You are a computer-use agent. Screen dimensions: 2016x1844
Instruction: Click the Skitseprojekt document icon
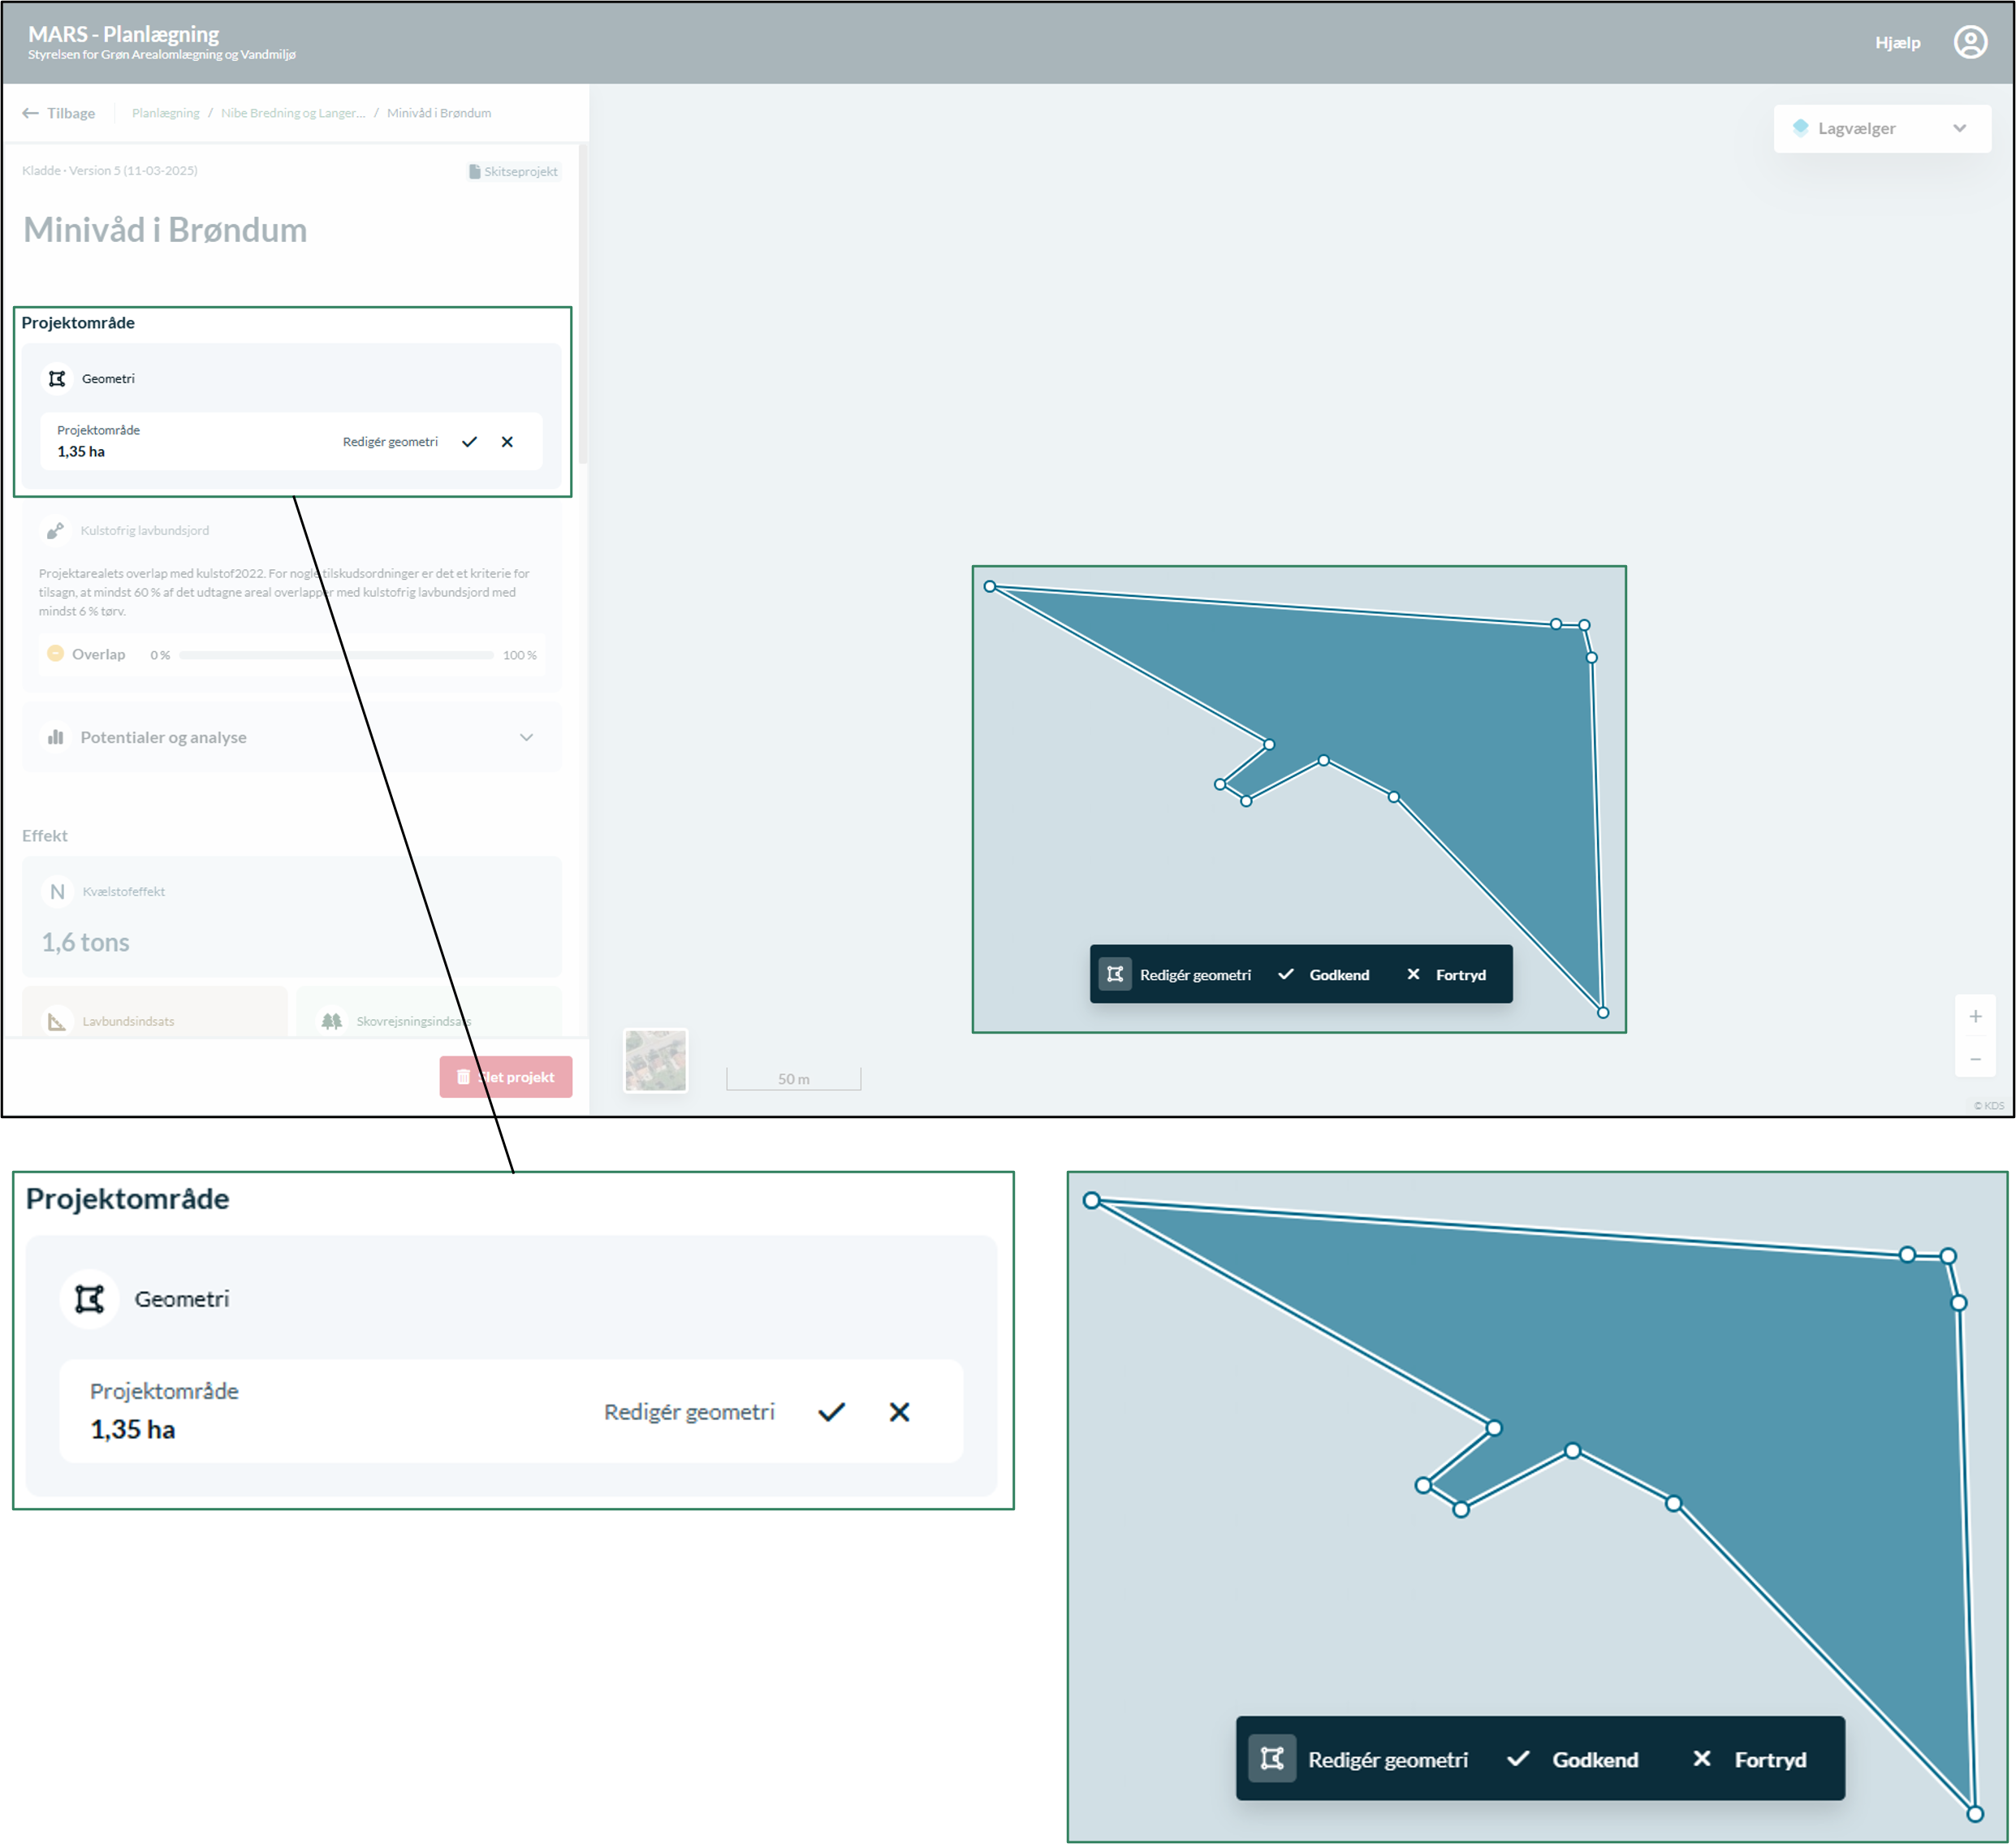coord(474,171)
